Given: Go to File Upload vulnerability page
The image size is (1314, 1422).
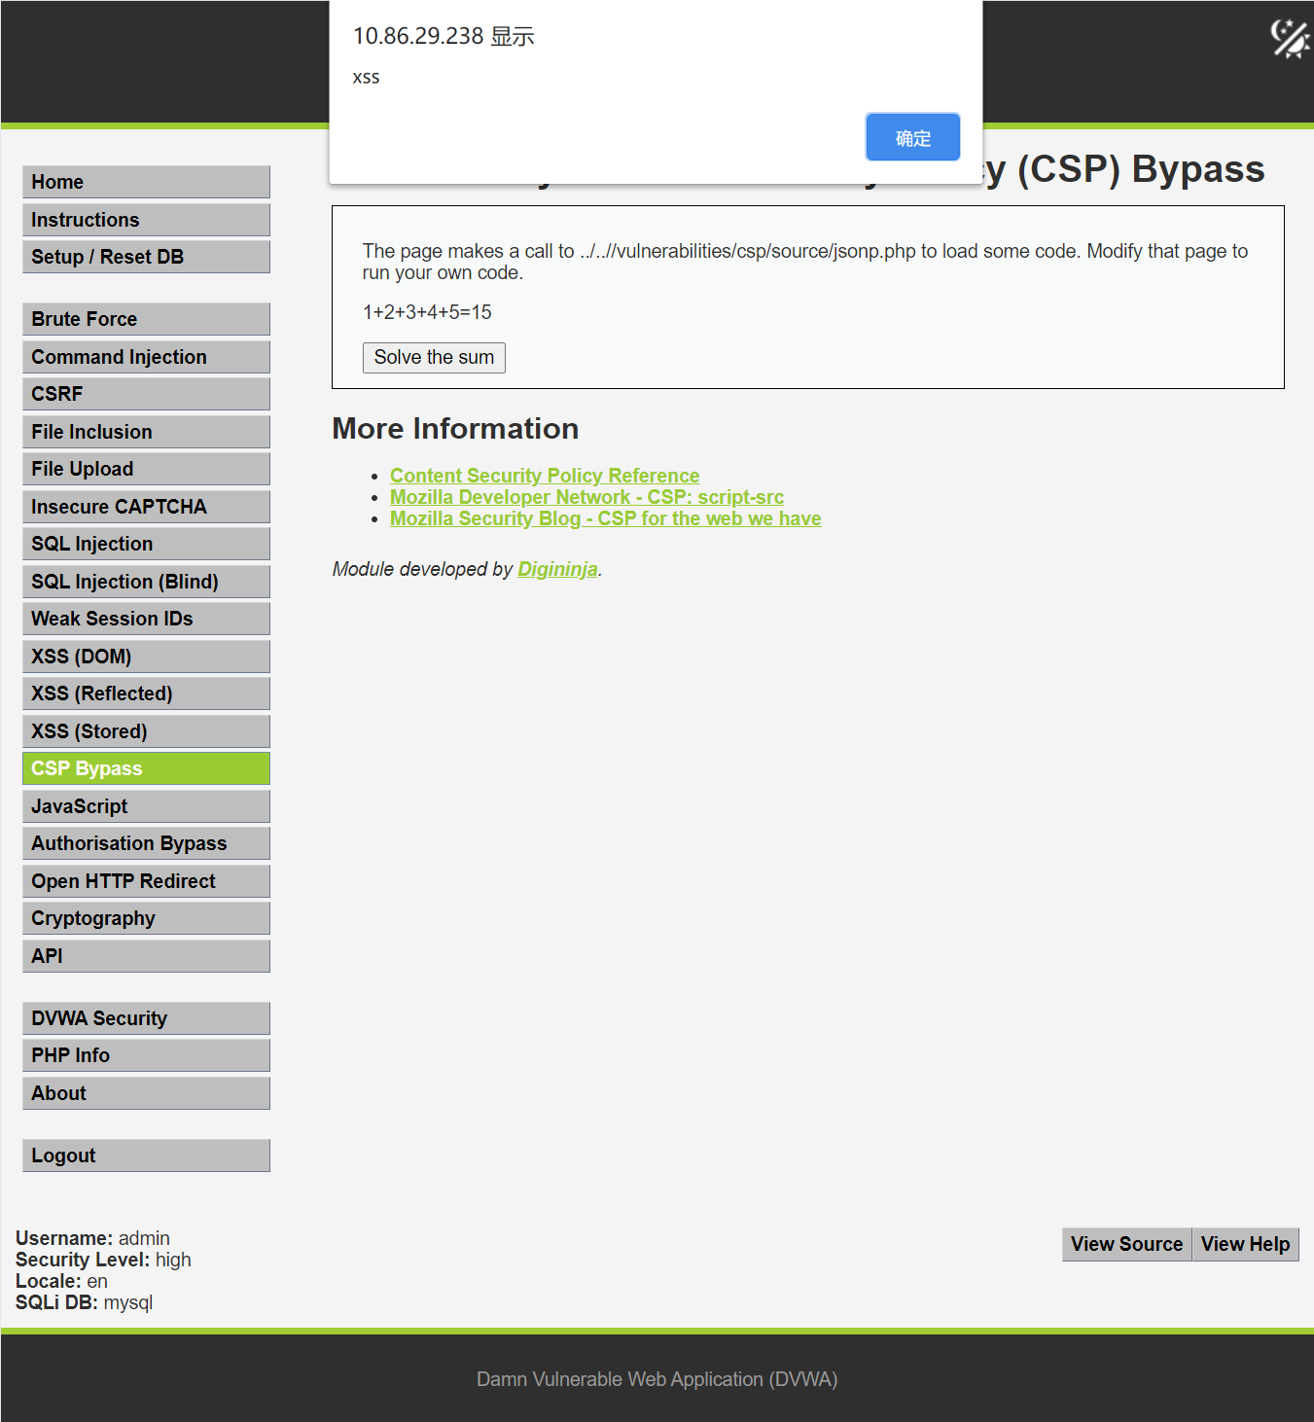Looking at the screenshot, I should [146, 469].
